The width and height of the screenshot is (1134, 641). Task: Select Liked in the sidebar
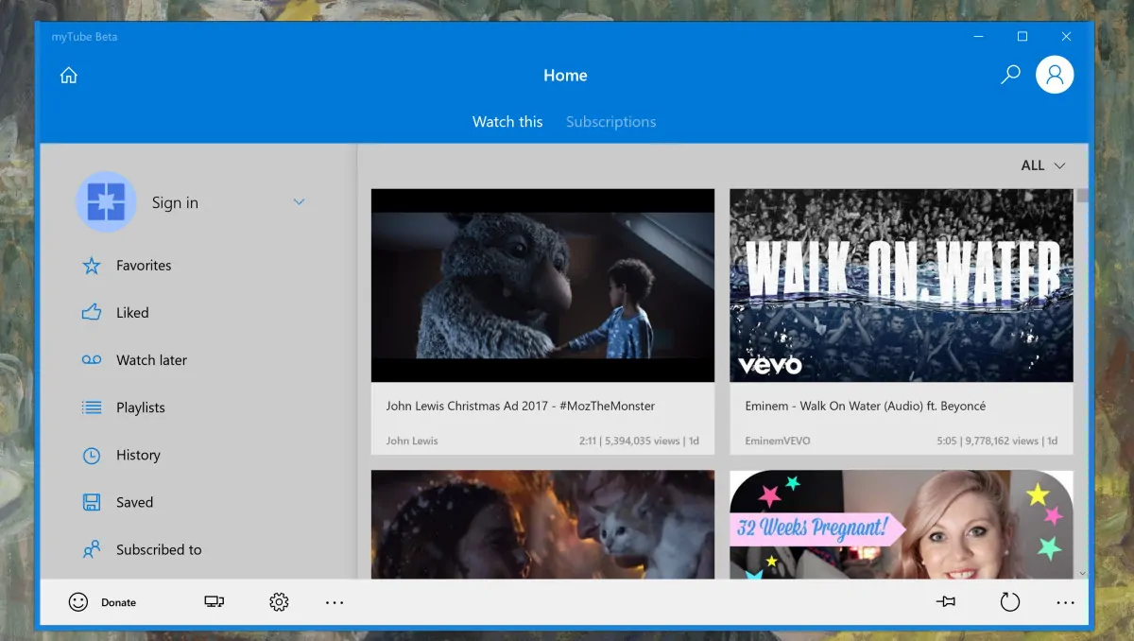point(132,313)
